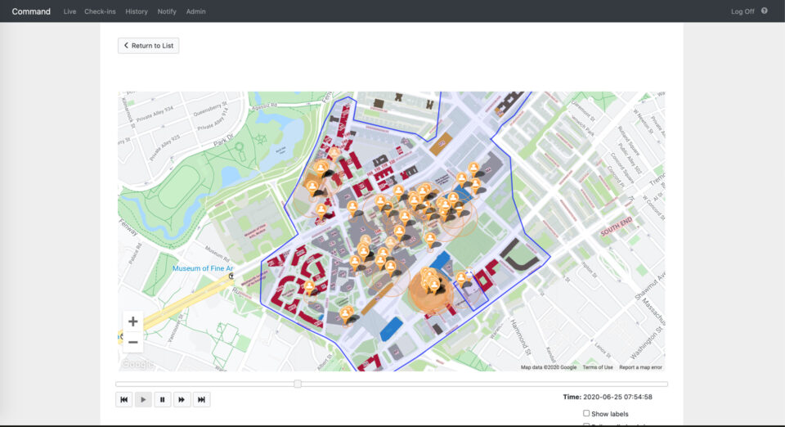Open the Check-ins page
Viewport: 785px width, 427px height.
100,11
